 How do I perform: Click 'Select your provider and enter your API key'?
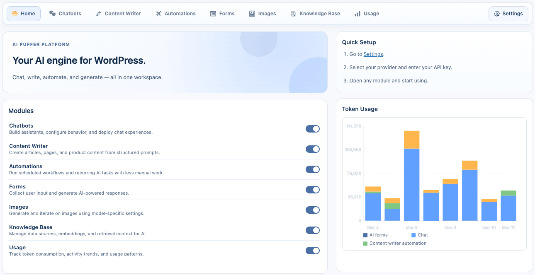click(x=401, y=68)
